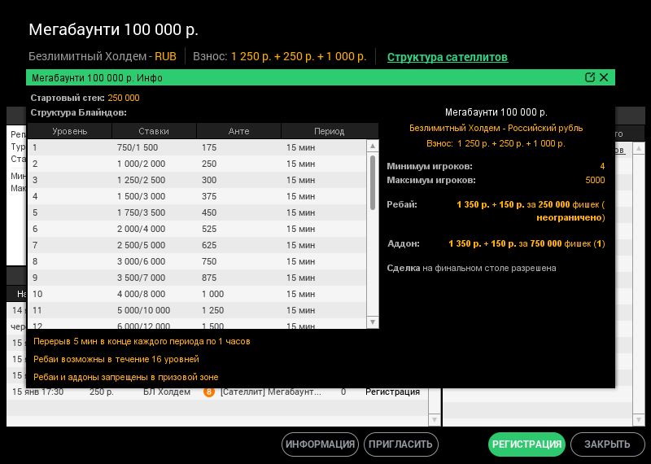This screenshot has width=651, height=464.
Task: Close the Мегабаунти Инфо panel
Action: click(x=604, y=78)
